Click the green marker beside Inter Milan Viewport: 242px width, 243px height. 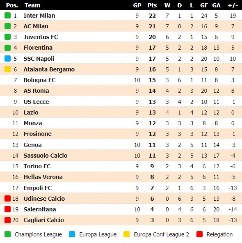pos(7,16)
